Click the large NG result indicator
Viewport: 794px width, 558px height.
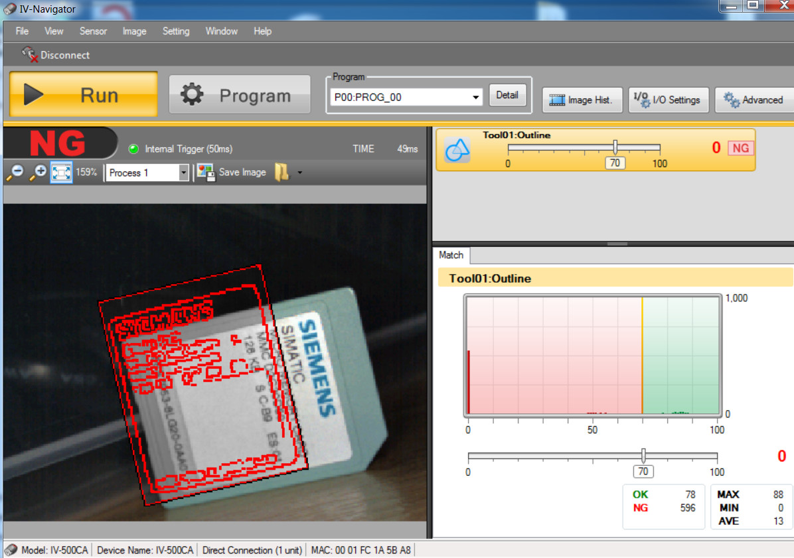(x=58, y=143)
